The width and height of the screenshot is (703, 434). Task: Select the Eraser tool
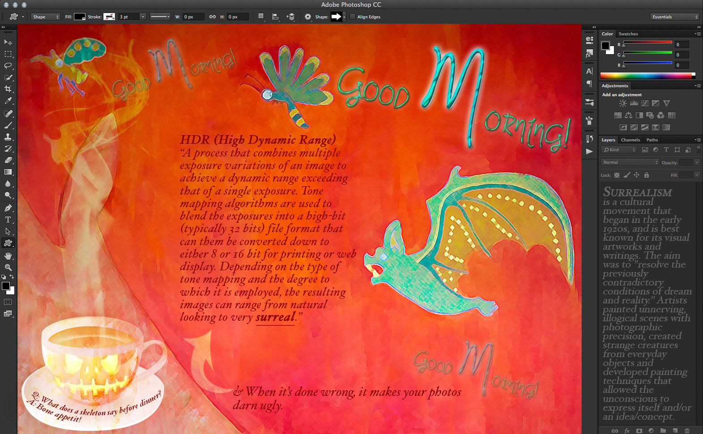8,160
